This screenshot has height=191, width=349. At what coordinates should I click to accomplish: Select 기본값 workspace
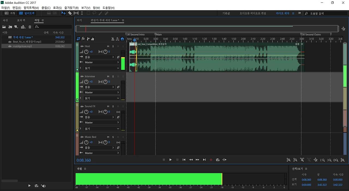pos(226,13)
